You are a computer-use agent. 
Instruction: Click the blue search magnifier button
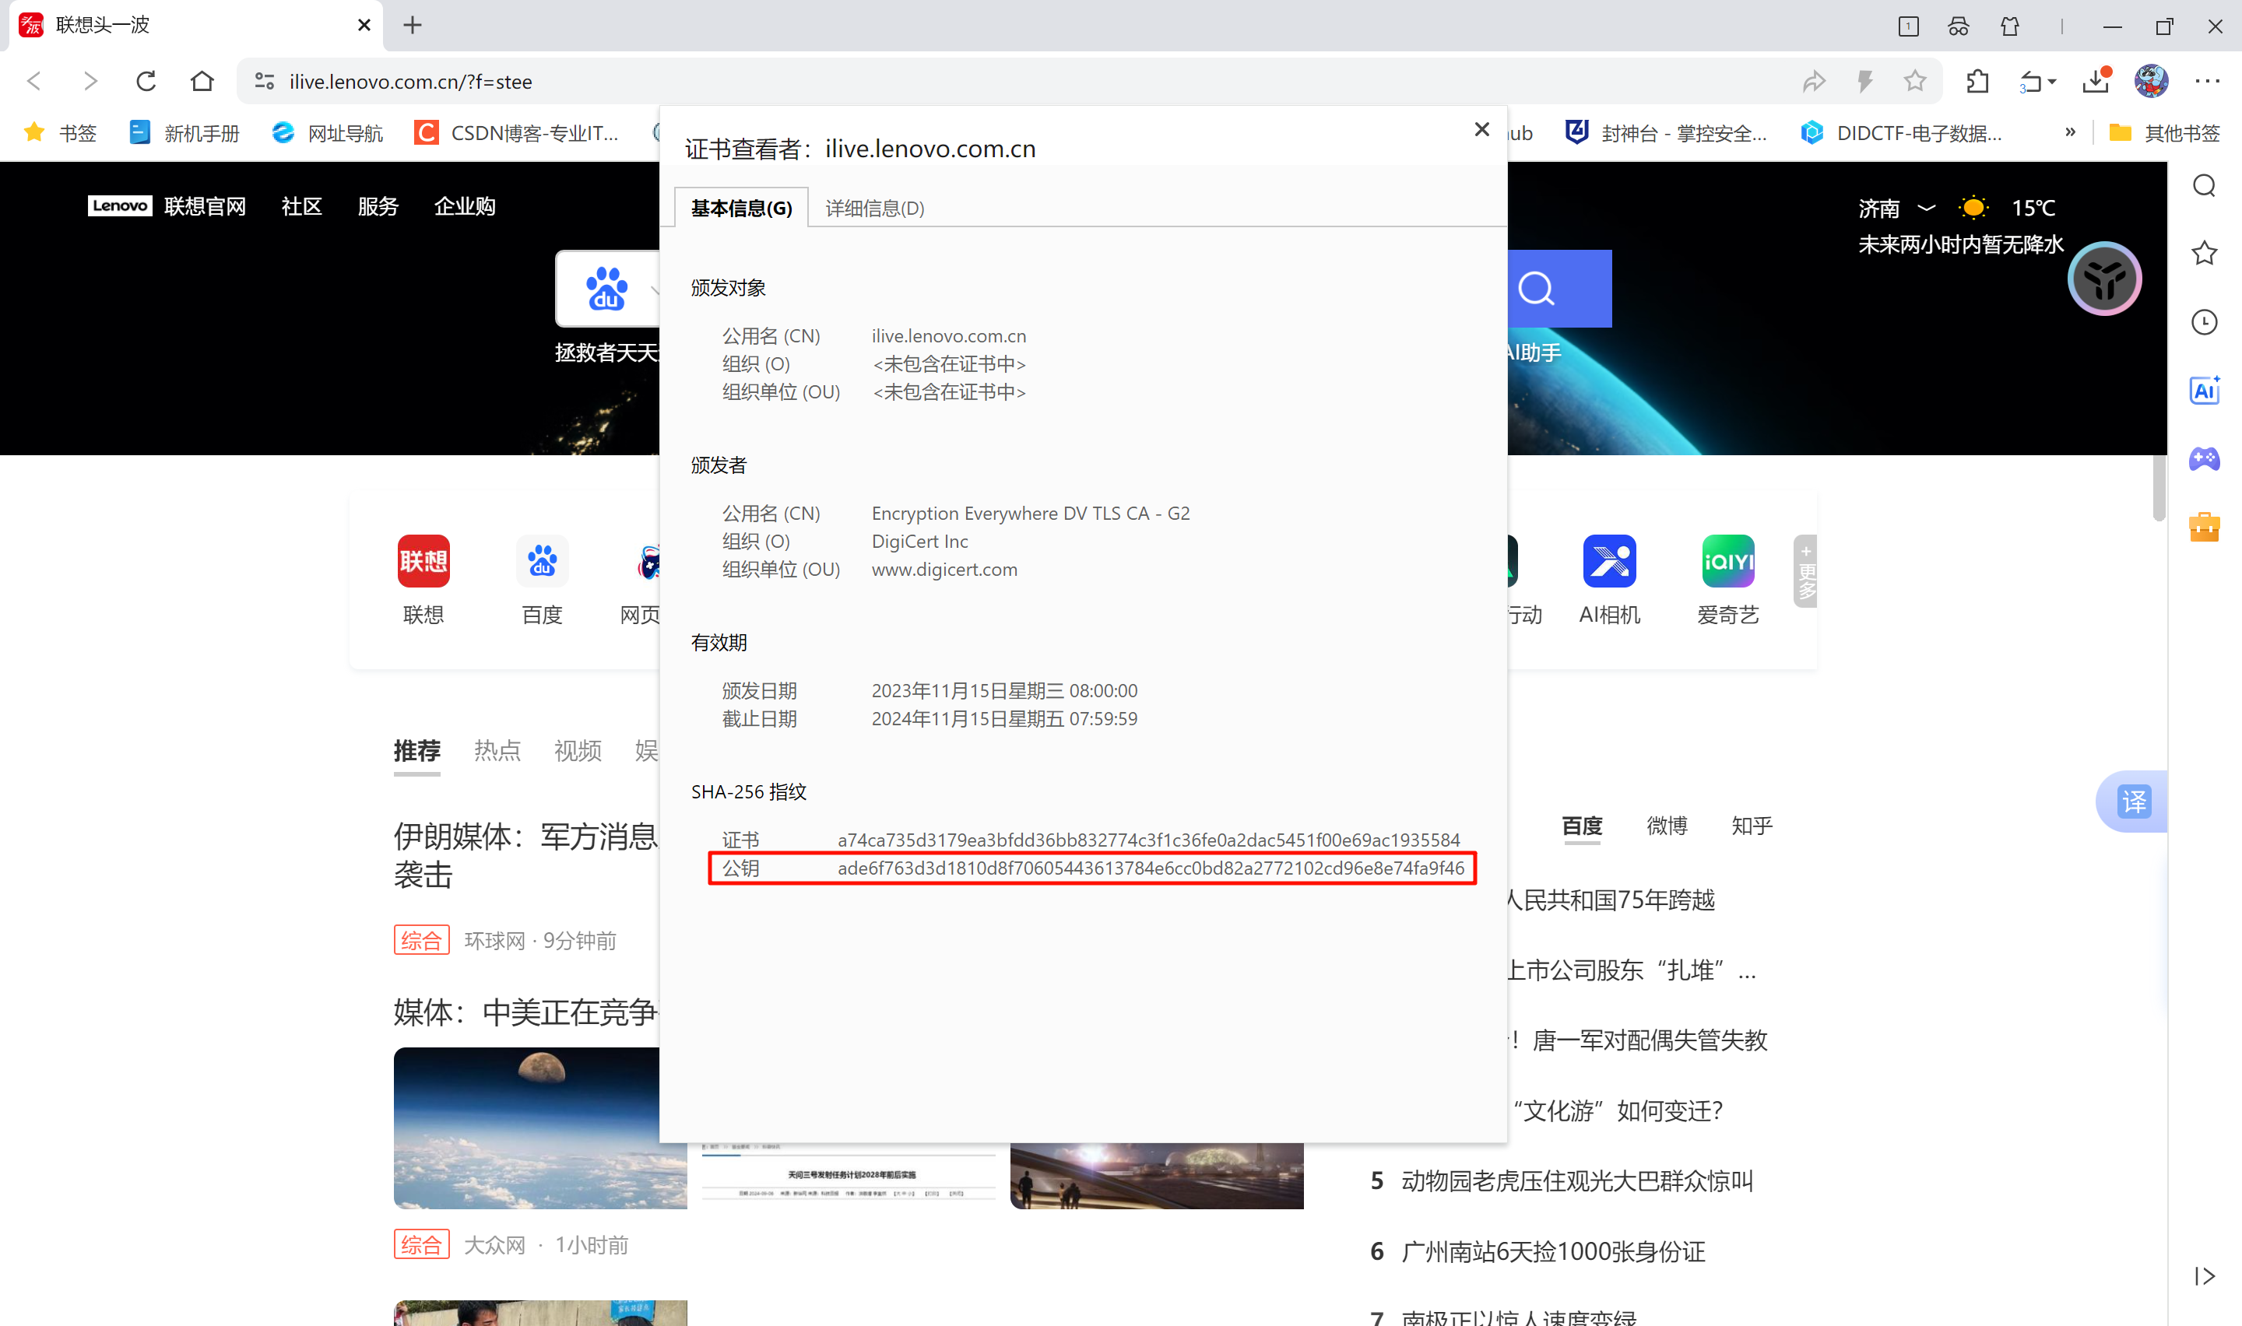(1537, 289)
